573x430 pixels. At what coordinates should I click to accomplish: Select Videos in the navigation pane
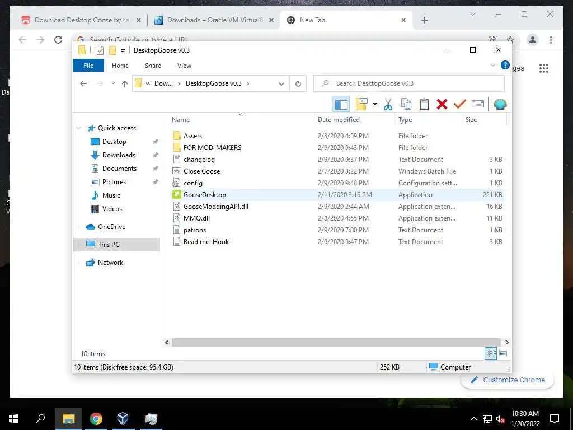(x=112, y=209)
